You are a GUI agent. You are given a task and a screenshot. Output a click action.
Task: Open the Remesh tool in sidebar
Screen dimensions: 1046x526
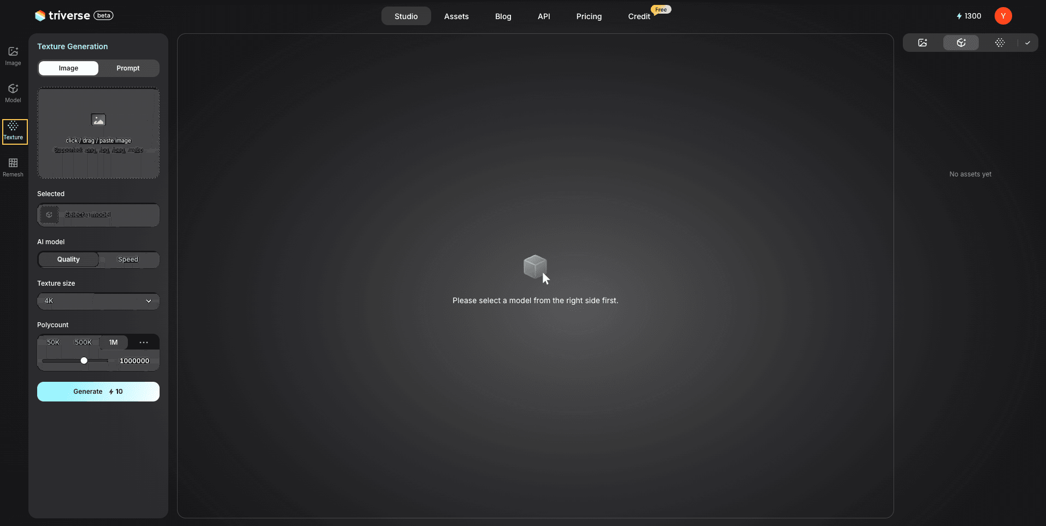tap(13, 168)
